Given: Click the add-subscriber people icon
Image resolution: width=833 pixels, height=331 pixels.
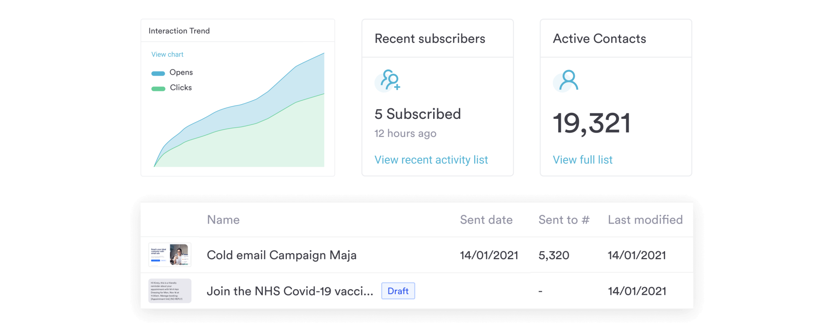Looking at the screenshot, I should tap(389, 80).
